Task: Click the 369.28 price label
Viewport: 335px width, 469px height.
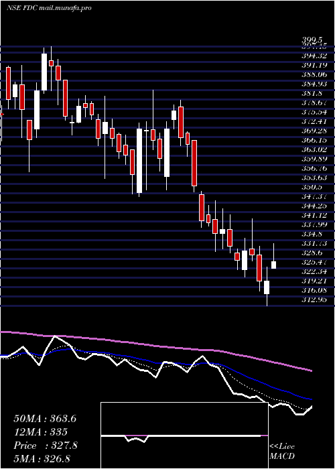Action: pos(314,131)
